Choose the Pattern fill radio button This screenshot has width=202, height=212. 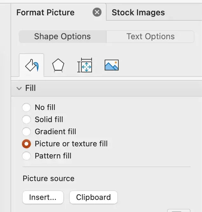point(27,156)
